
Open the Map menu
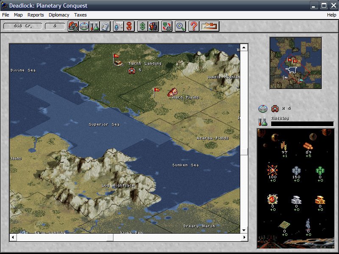[x=18, y=15]
